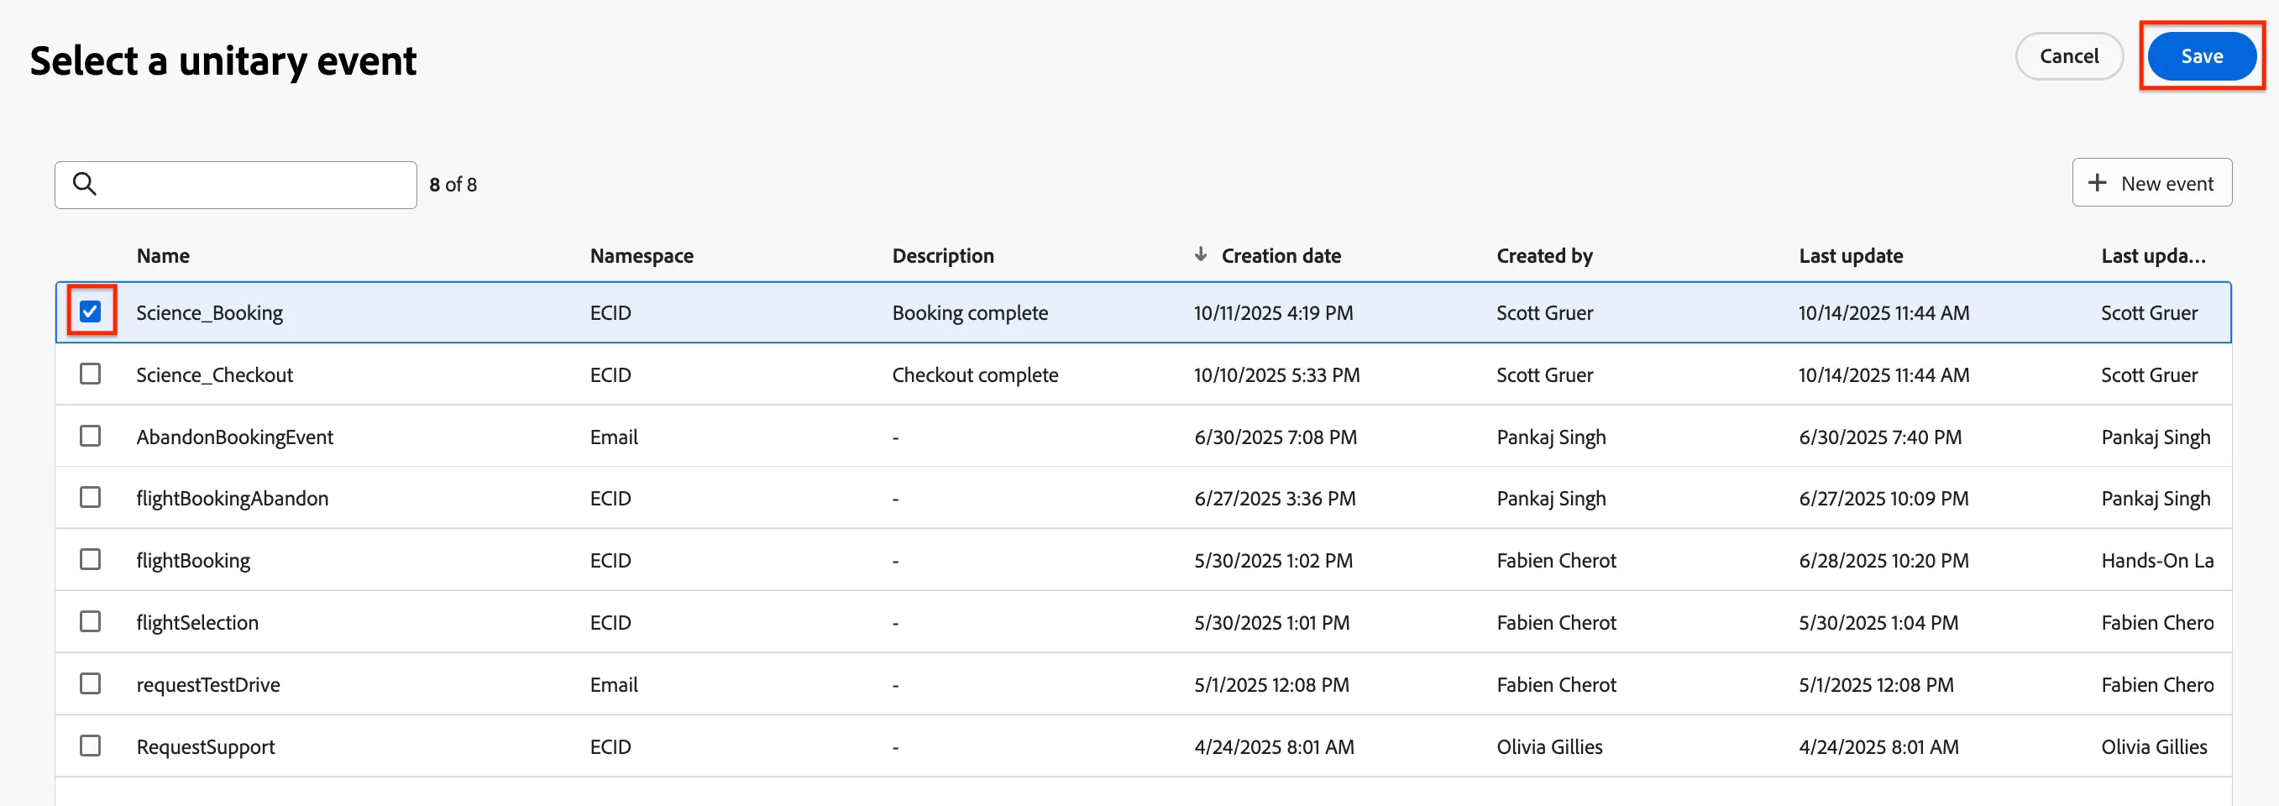This screenshot has width=2279, height=806.
Task: Click the Science_Booking event name
Action: click(x=210, y=312)
